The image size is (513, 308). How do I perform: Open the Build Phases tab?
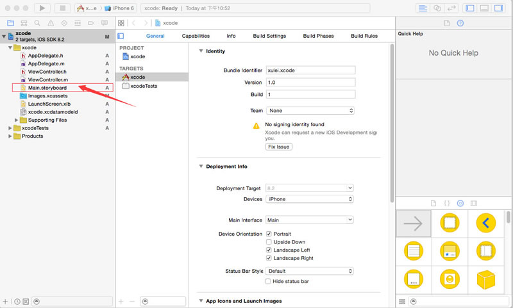(318, 36)
